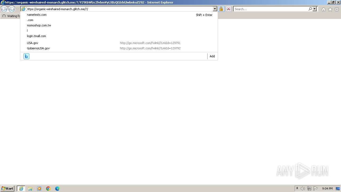This screenshot has width=341, height=192.
Task: Open the Favorites star icon
Action: [330, 9]
